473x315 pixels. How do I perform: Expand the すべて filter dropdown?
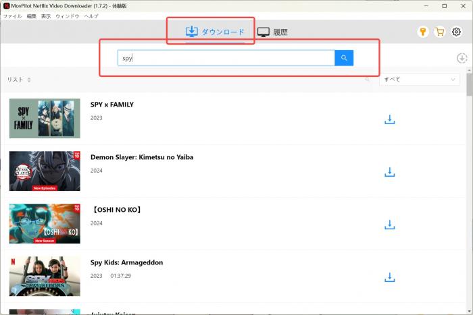pos(420,80)
